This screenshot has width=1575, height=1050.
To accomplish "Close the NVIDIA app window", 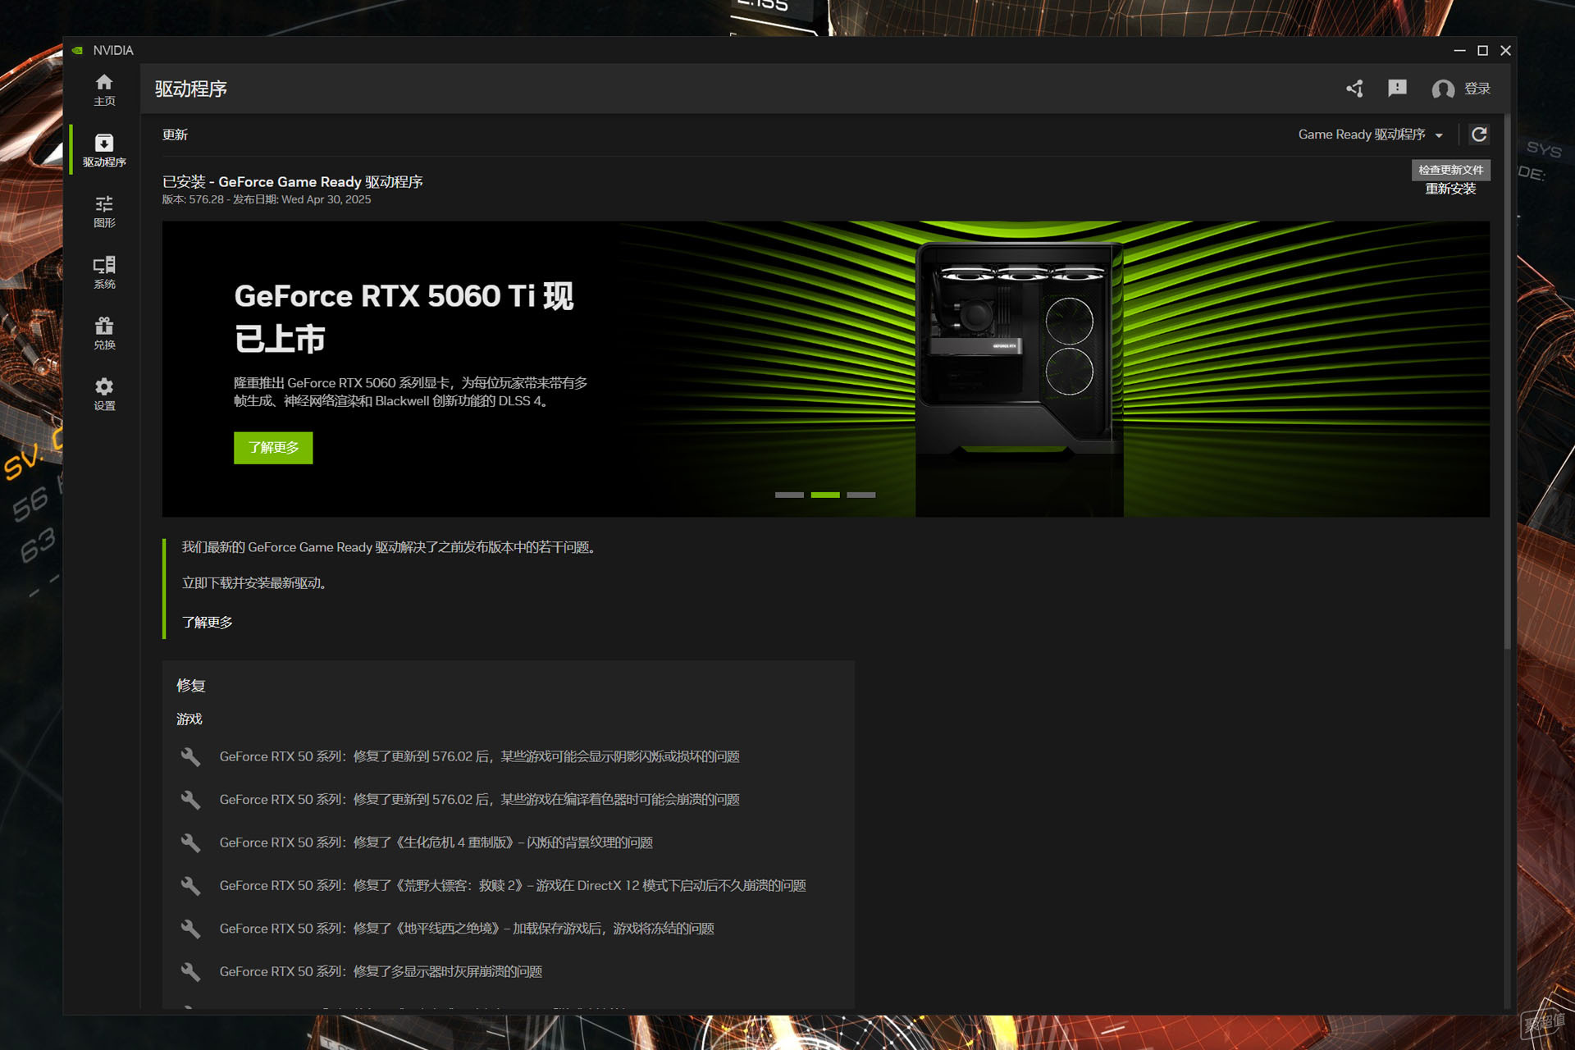I will tap(1505, 50).
